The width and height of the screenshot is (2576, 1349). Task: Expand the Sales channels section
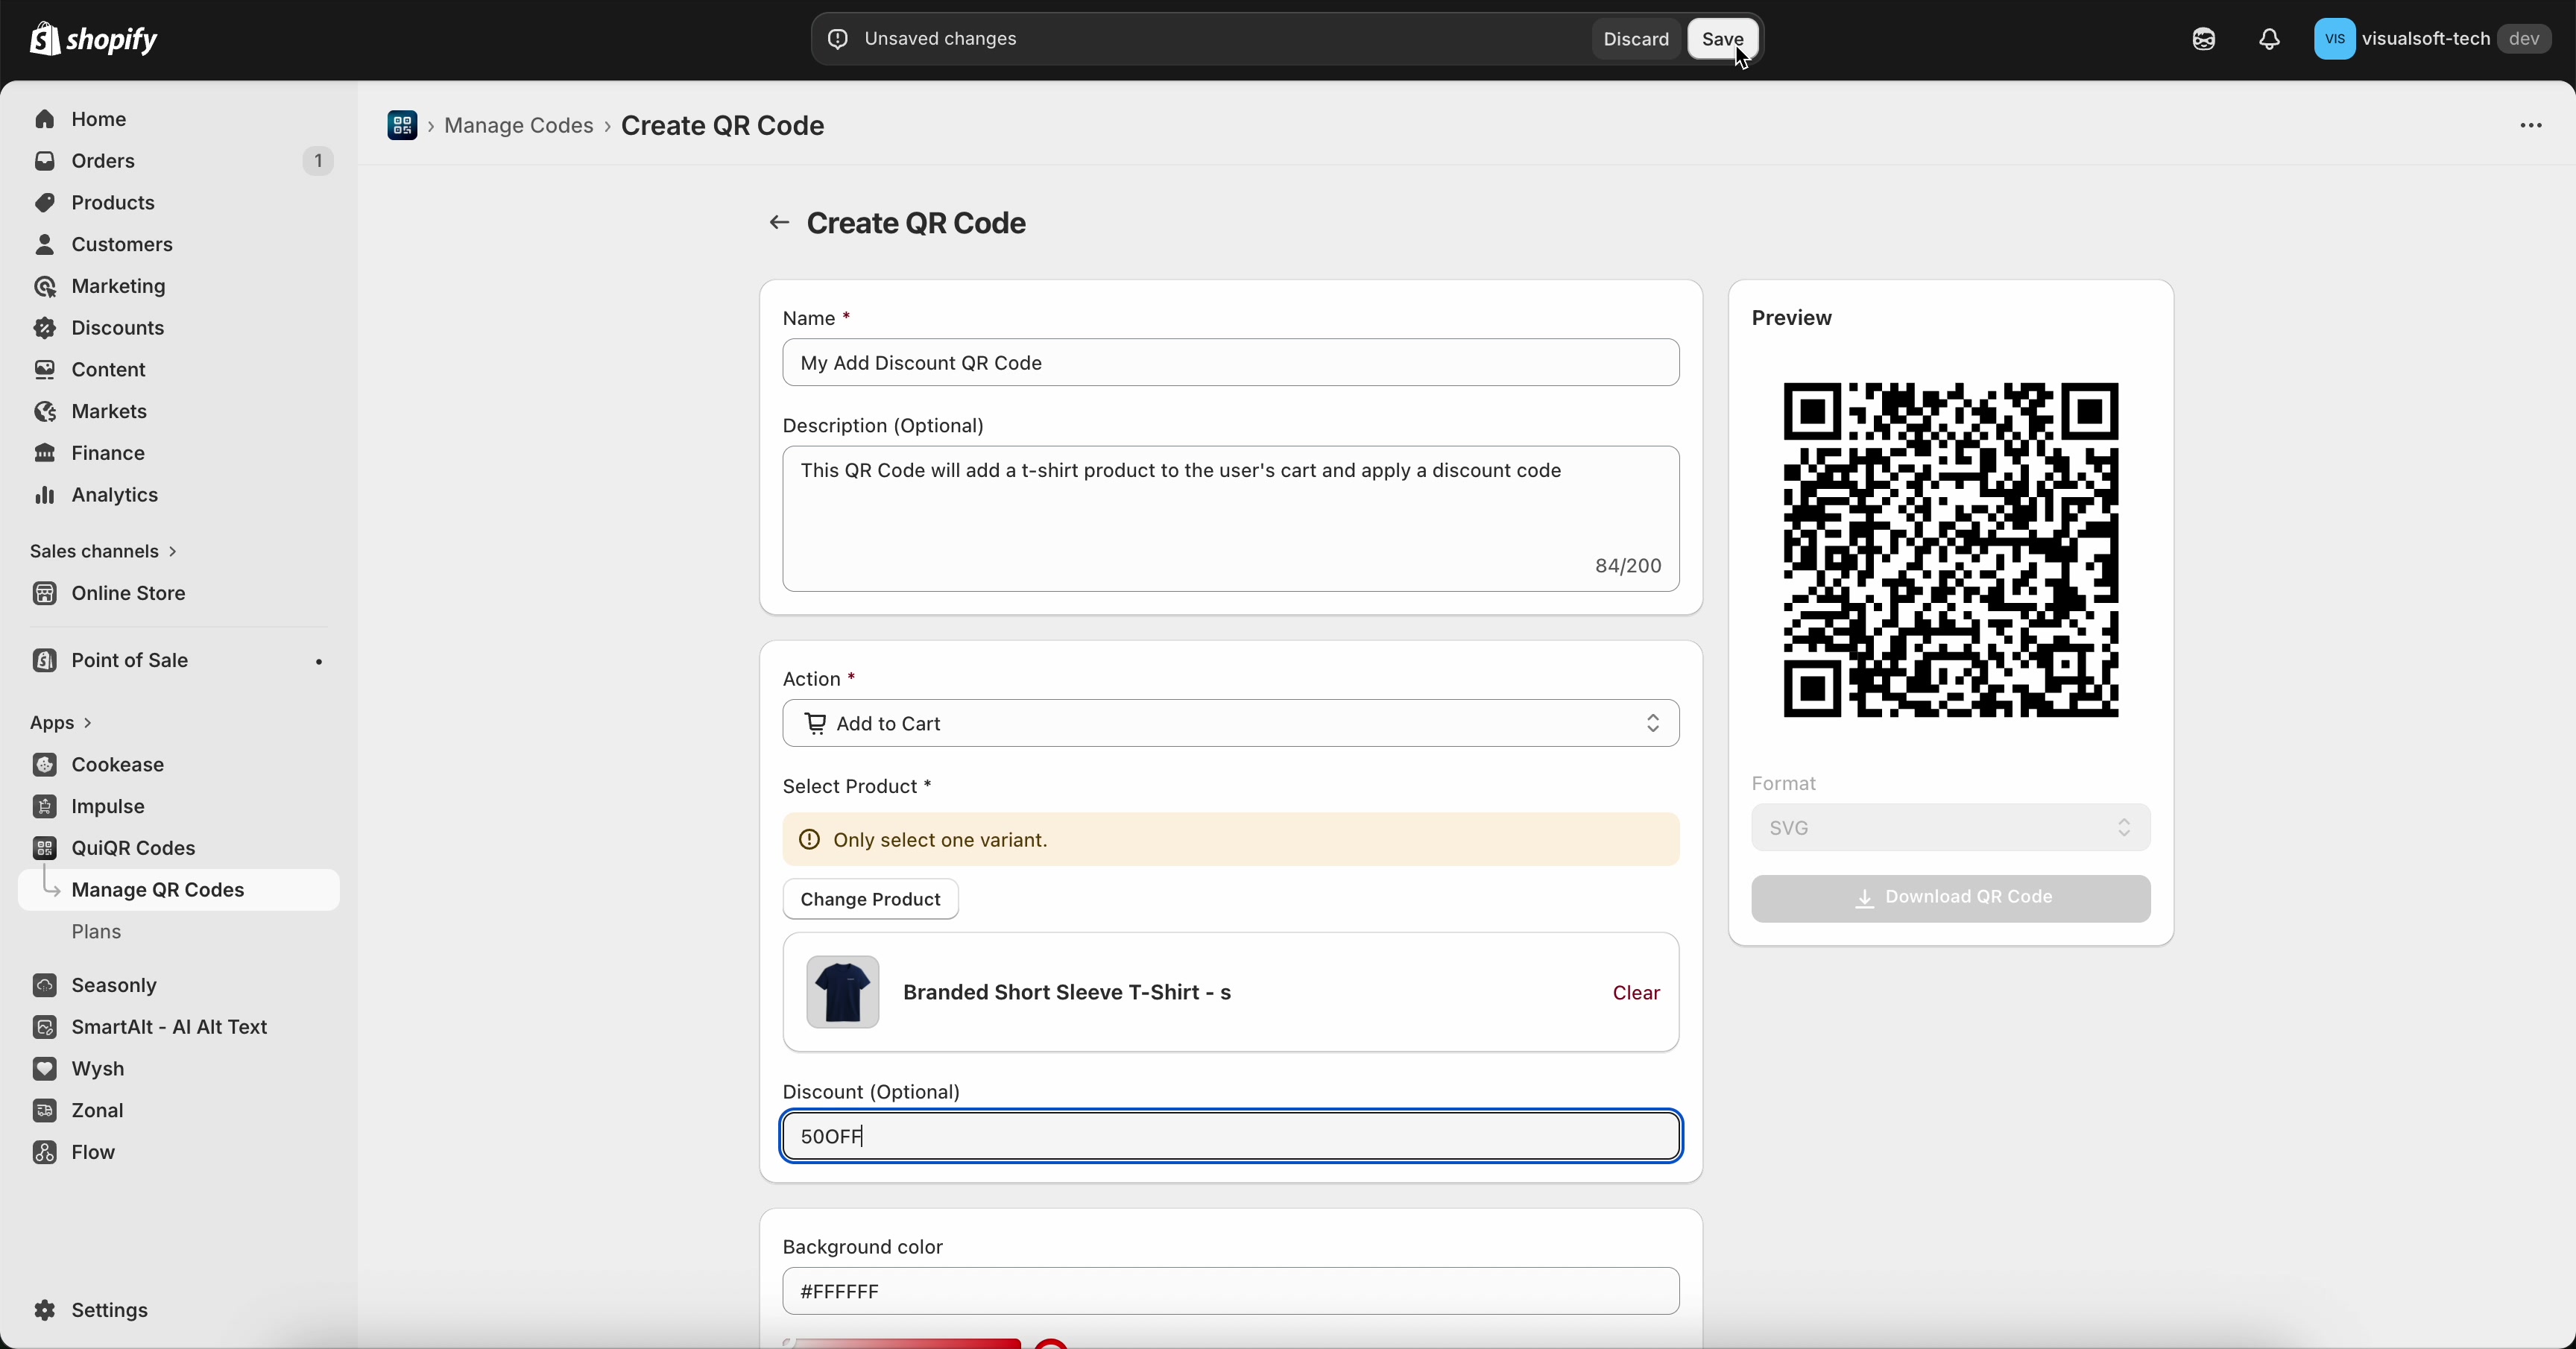103,551
